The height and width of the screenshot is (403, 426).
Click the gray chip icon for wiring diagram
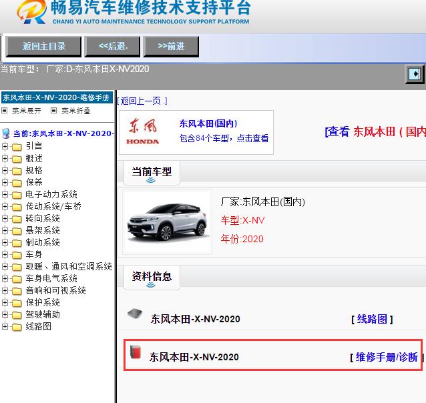[x=135, y=314]
